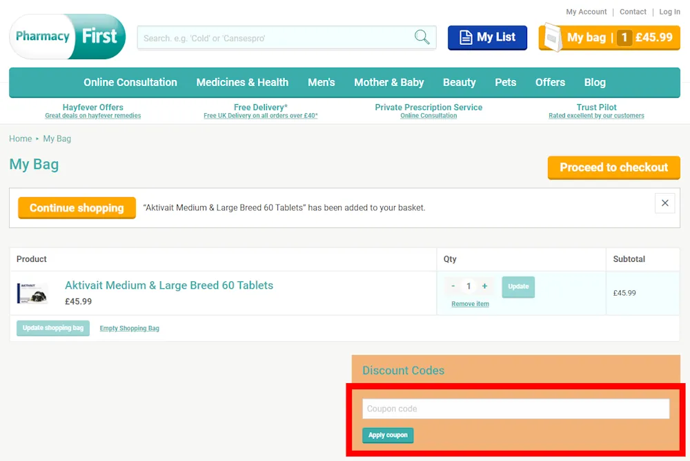Click the Discount Codes heading
The image size is (690, 461).
(x=403, y=371)
